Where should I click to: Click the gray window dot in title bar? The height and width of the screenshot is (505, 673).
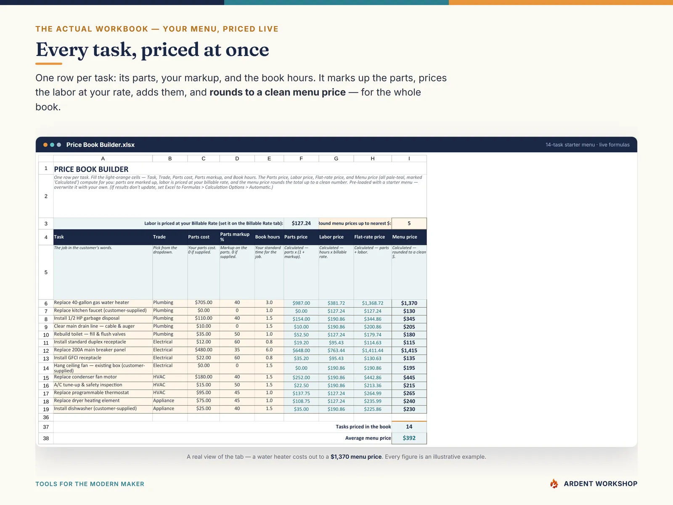coord(59,145)
